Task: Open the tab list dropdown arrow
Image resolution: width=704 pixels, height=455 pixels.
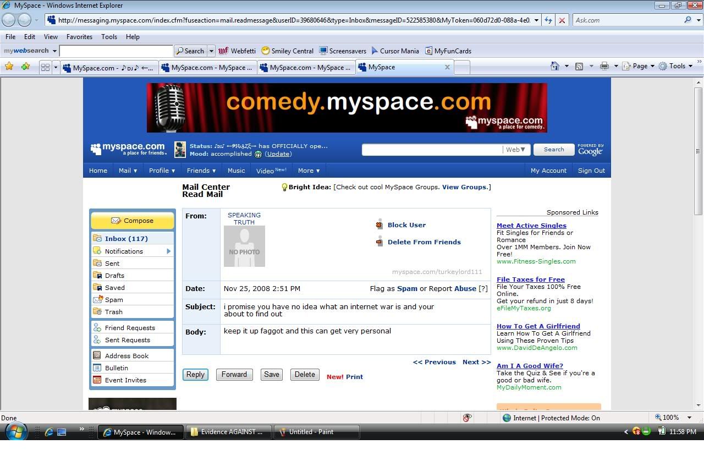Action: point(56,67)
